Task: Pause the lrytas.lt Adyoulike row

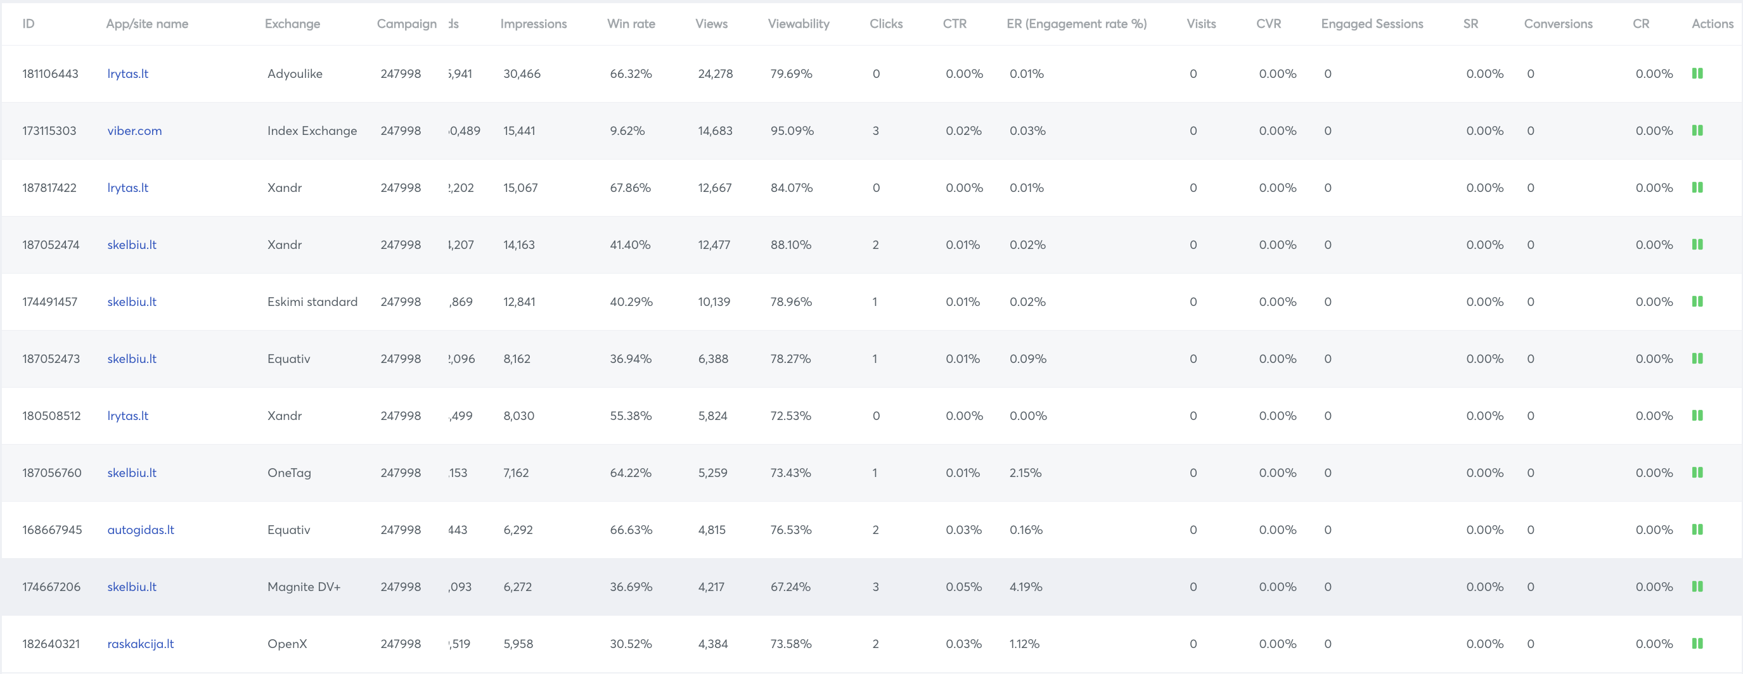Action: coord(1697,73)
